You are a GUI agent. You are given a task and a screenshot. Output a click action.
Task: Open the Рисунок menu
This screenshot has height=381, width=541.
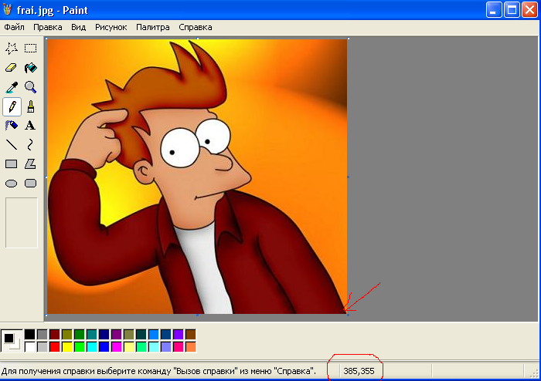tap(111, 26)
